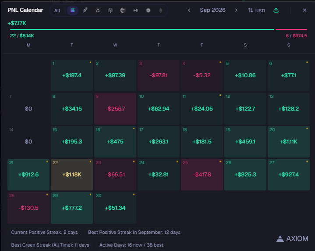The image size is (315, 251).
Task: Select the highlighted day showing +$1.18K
Action: tap(72, 175)
